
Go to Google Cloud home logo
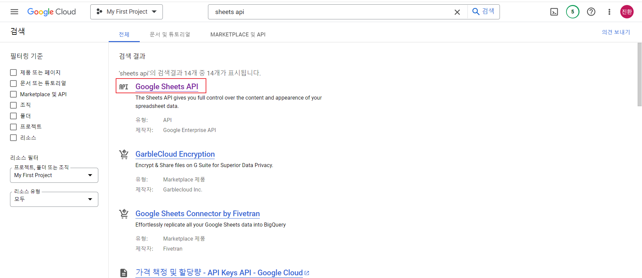51,12
